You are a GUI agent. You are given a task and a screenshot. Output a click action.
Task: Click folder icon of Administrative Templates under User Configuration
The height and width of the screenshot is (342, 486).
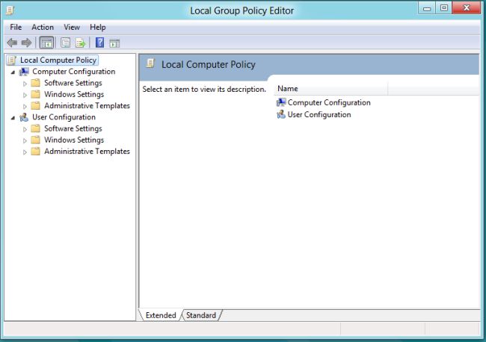[36, 152]
